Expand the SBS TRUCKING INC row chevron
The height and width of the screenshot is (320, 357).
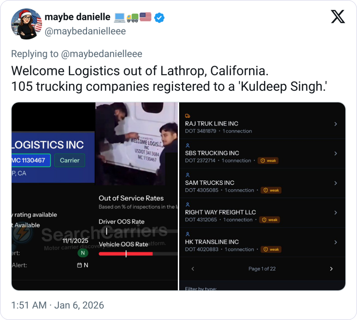336,153
